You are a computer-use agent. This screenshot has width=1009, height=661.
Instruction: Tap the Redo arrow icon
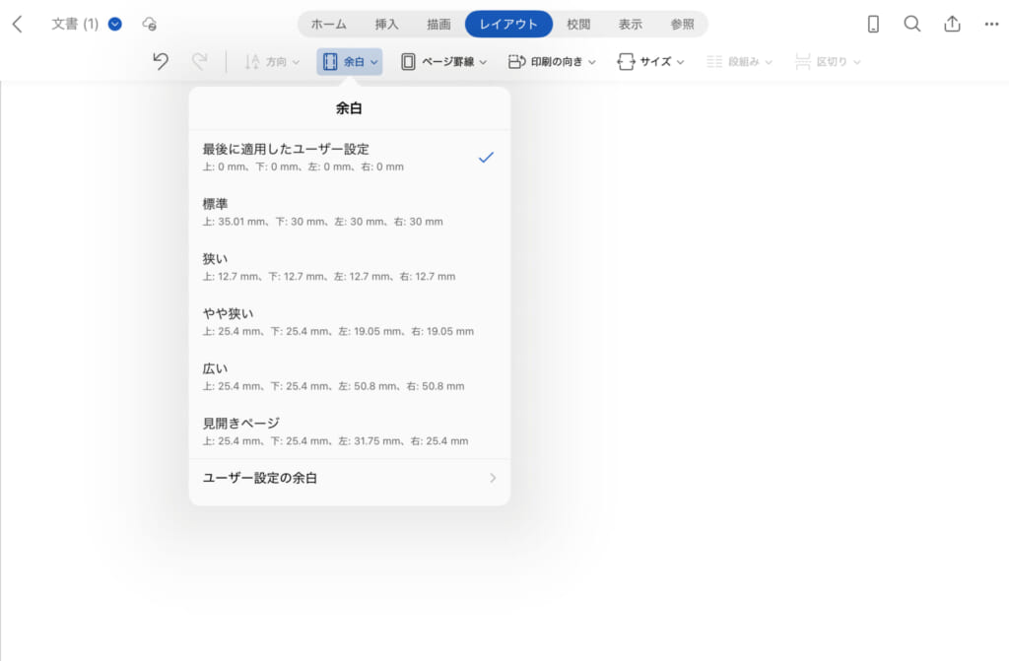[x=200, y=61]
